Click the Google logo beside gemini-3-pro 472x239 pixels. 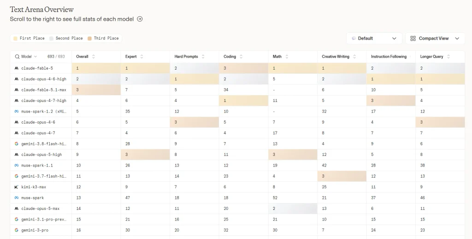coord(17,230)
